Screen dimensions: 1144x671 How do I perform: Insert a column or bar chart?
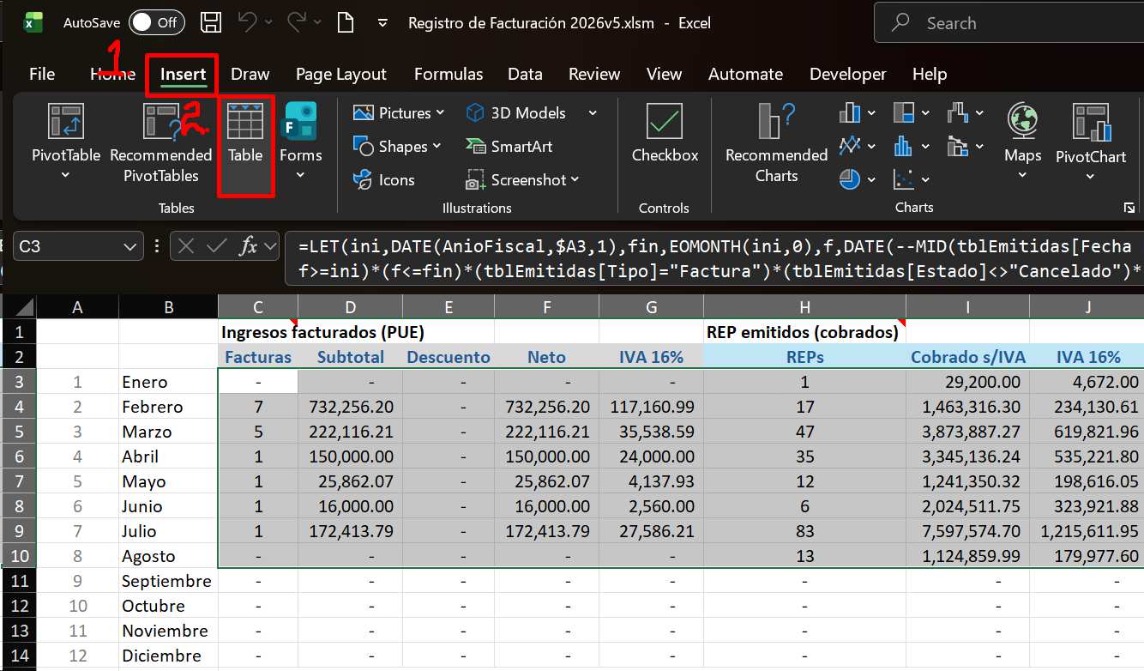(x=850, y=112)
